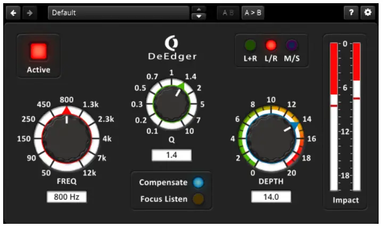Click the Q knob
Viewport: 385px width, 227px height.
[x=171, y=104]
